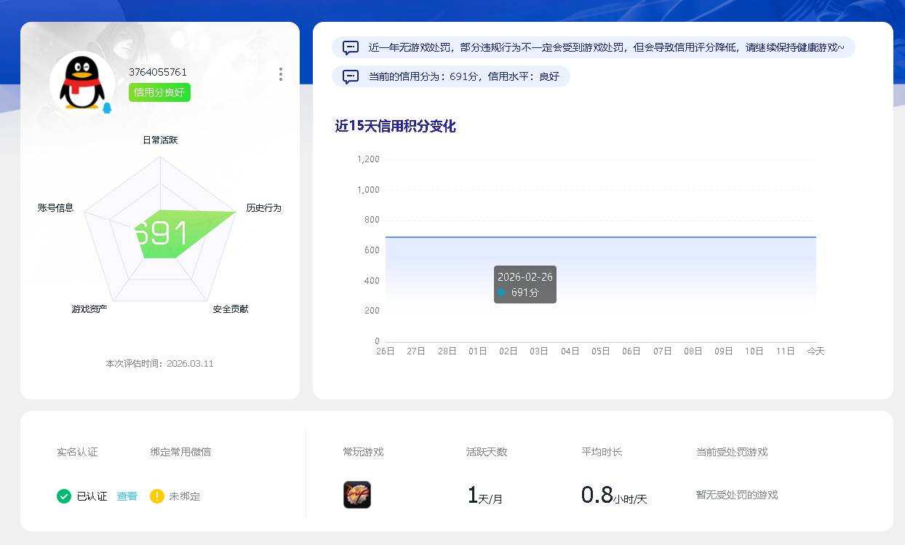Open the frequently played game icon
The width and height of the screenshot is (905, 545).
(357, 495)
